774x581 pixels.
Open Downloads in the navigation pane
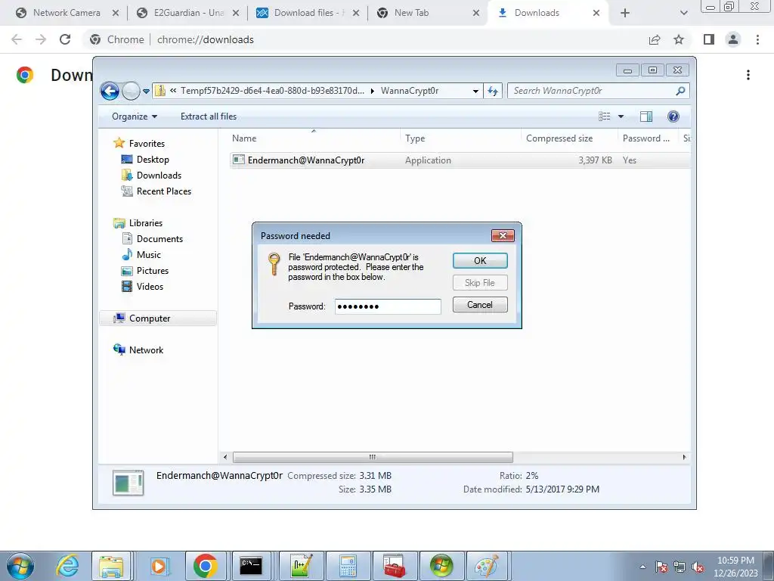tap(159, 176)
